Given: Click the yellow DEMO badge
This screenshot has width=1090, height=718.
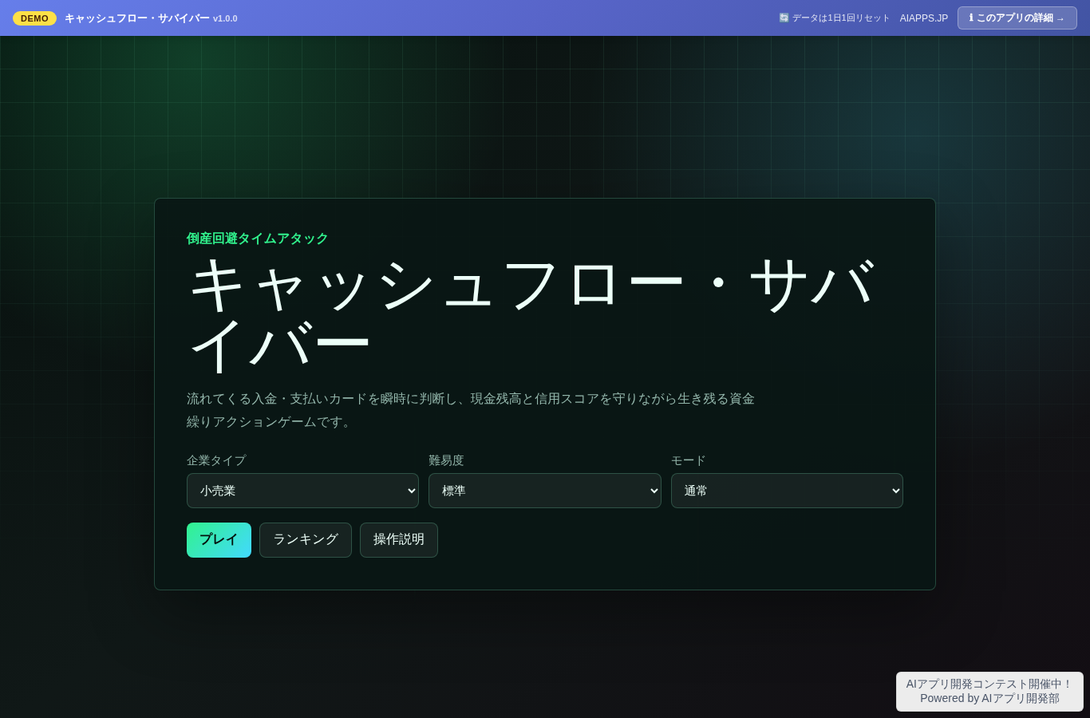Looking at the screenshot, I should tap(34, 18).
